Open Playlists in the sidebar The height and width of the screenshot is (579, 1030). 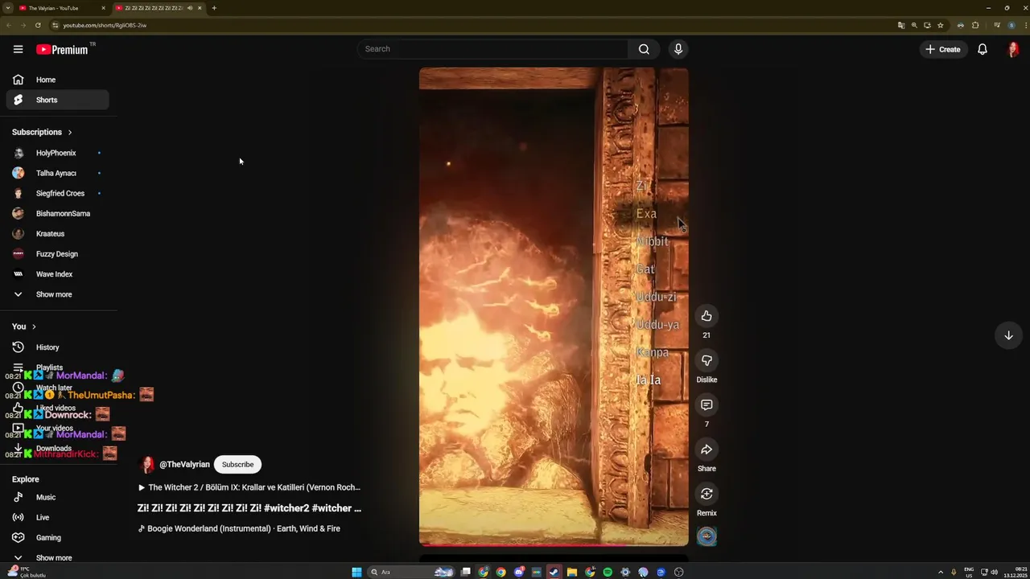57,368
